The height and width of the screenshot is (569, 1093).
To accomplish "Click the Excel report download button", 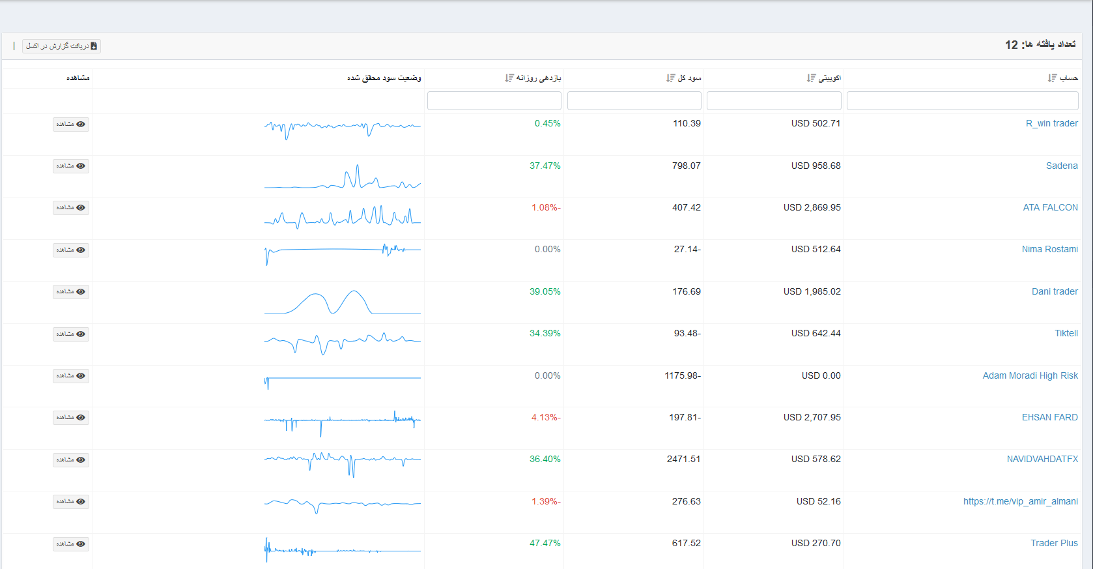I will click(61, 46).
